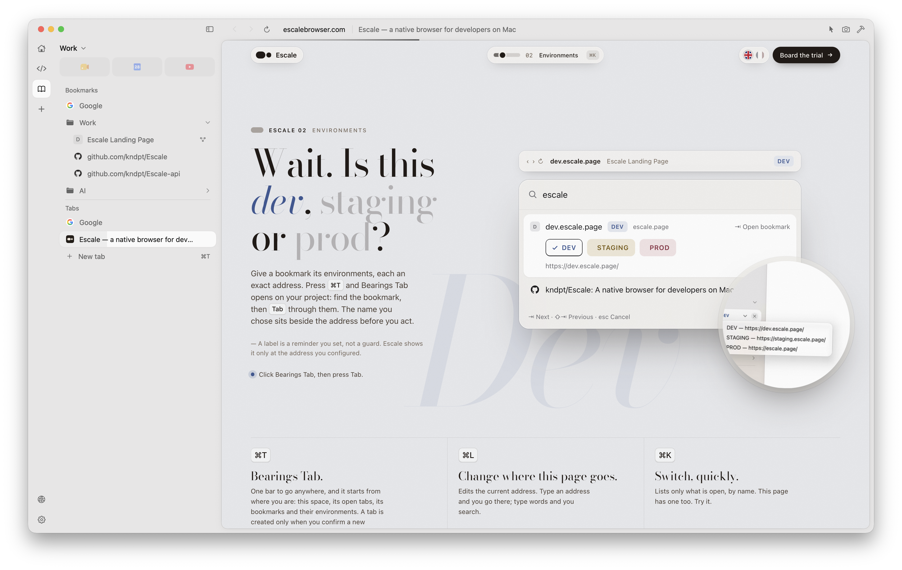This screenshot has width=902, height=570.
Task: Open settings gear icon
Action: [x=42, y=519]
